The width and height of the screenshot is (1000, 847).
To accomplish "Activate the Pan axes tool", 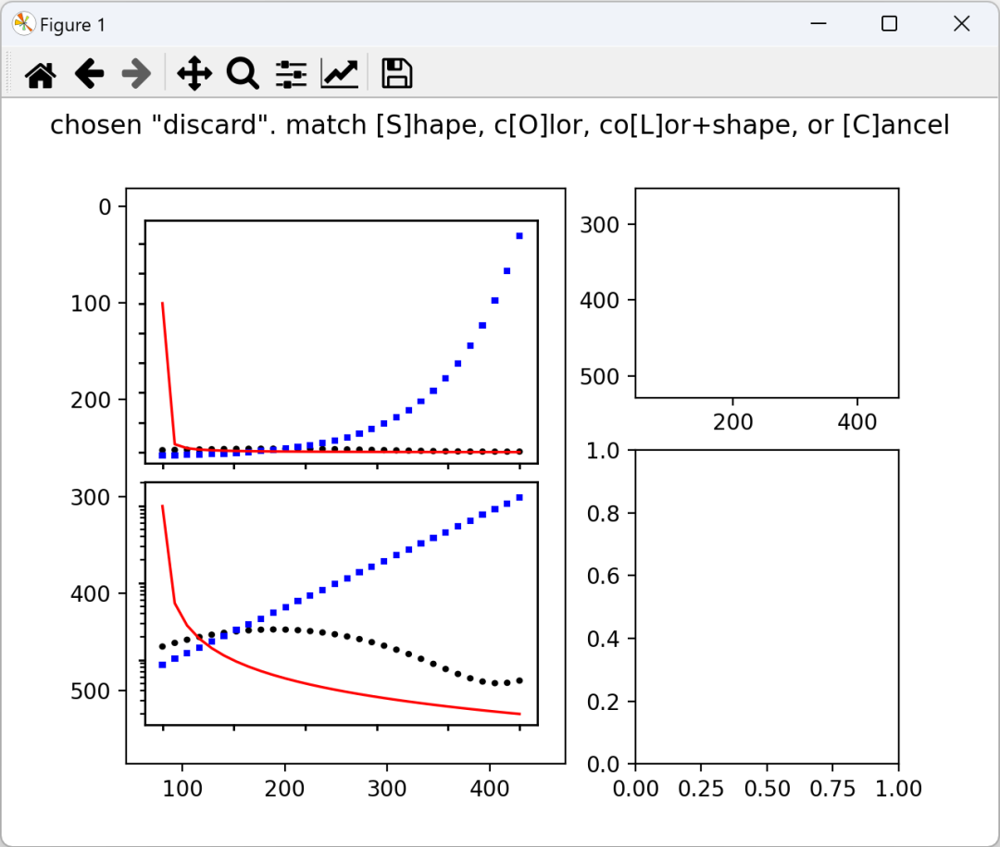I will click(194, 74).
